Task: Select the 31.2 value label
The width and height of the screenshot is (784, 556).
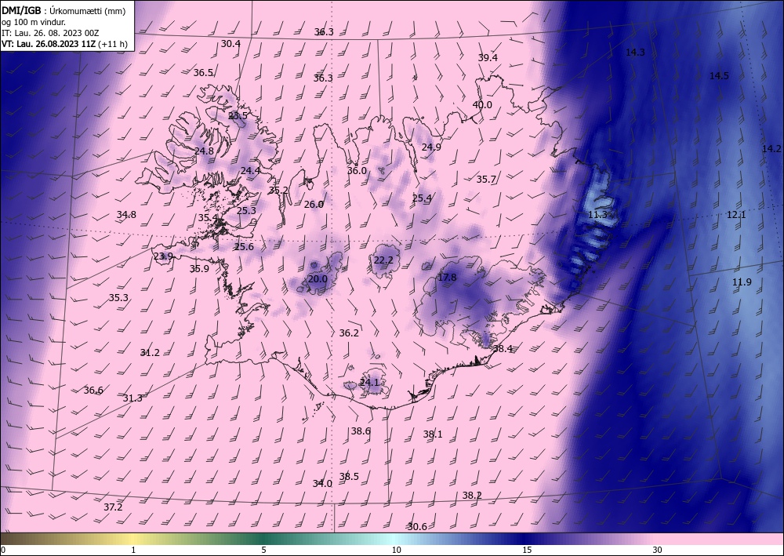Action: click(x=150, y=353)
